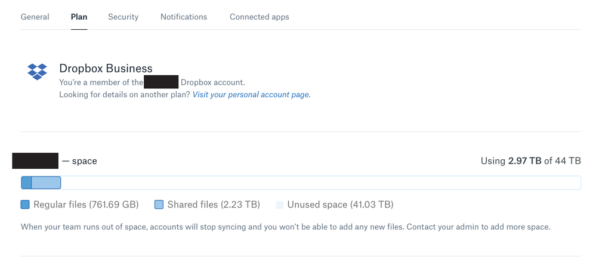The height and width of the screenshot is (269, 596).
Task: Open the Connected apps tab
Action: click(260, 17)
